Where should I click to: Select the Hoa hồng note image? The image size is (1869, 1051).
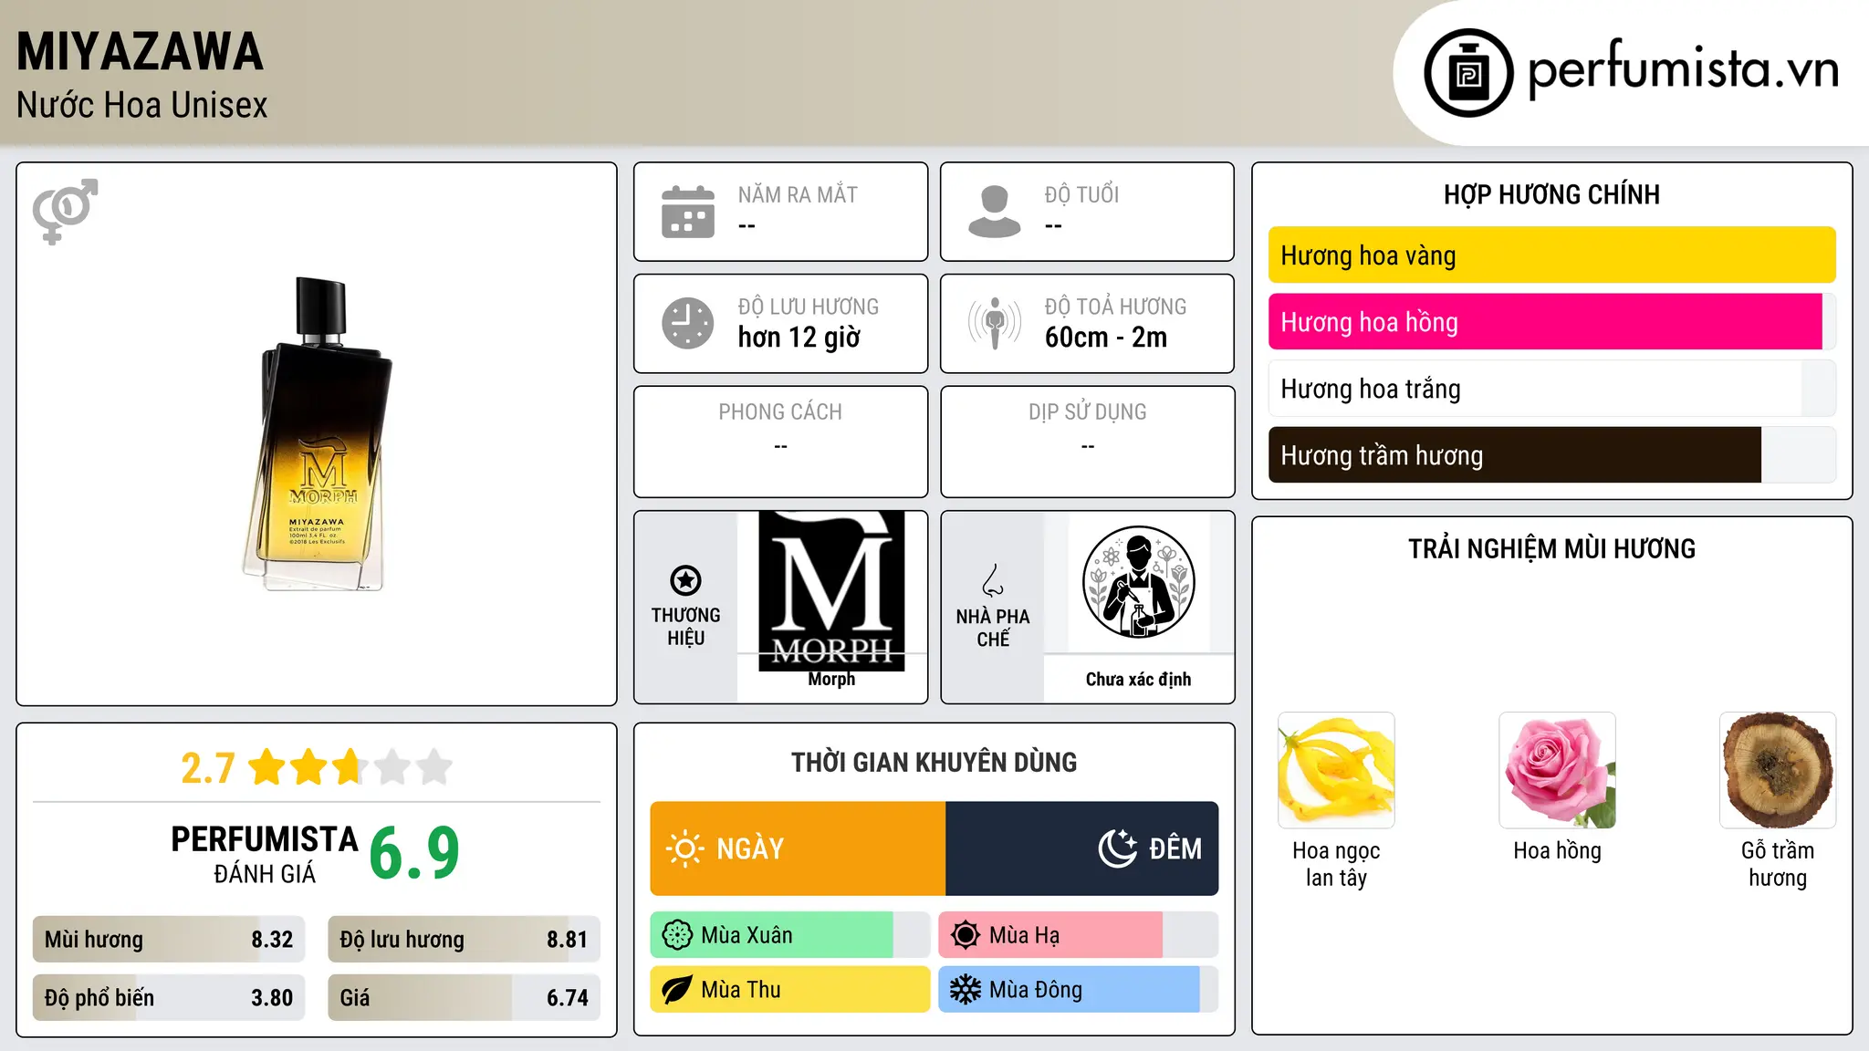pyautogui.click(x=1557, y=770)
